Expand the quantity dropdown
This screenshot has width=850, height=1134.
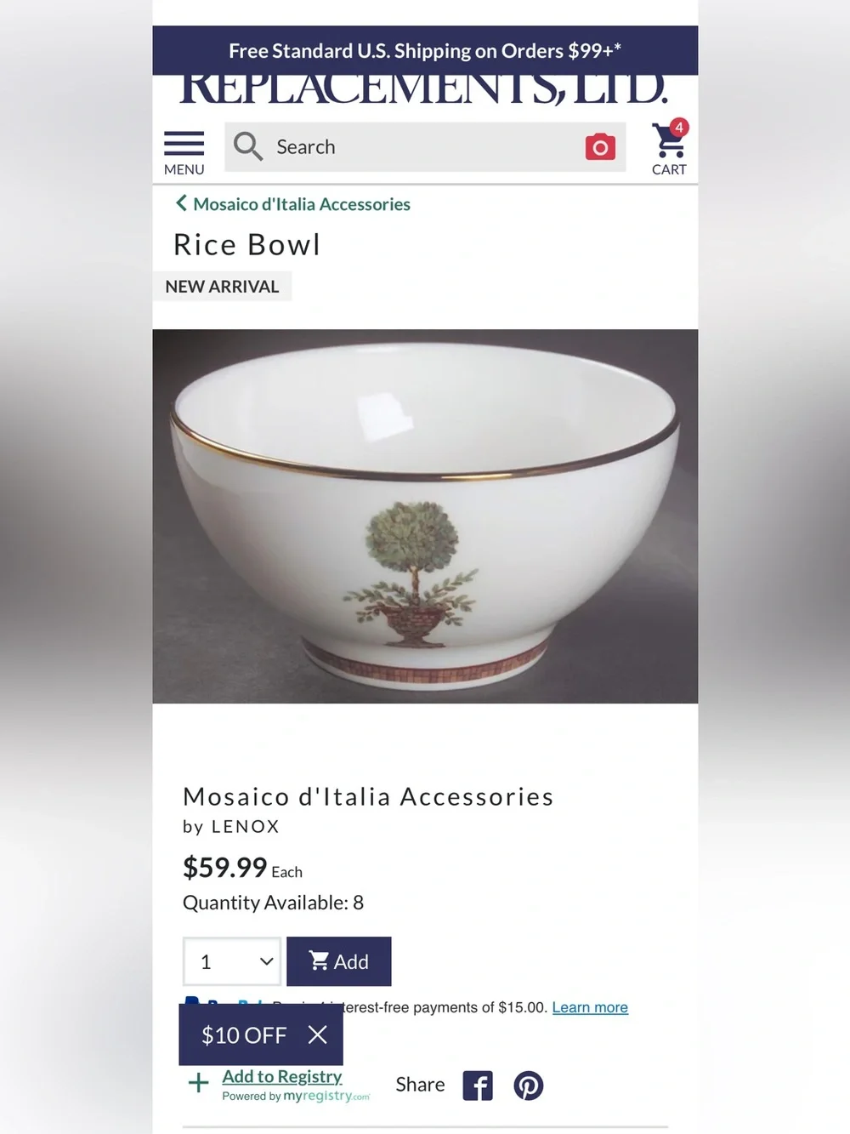tap(232, 961)
